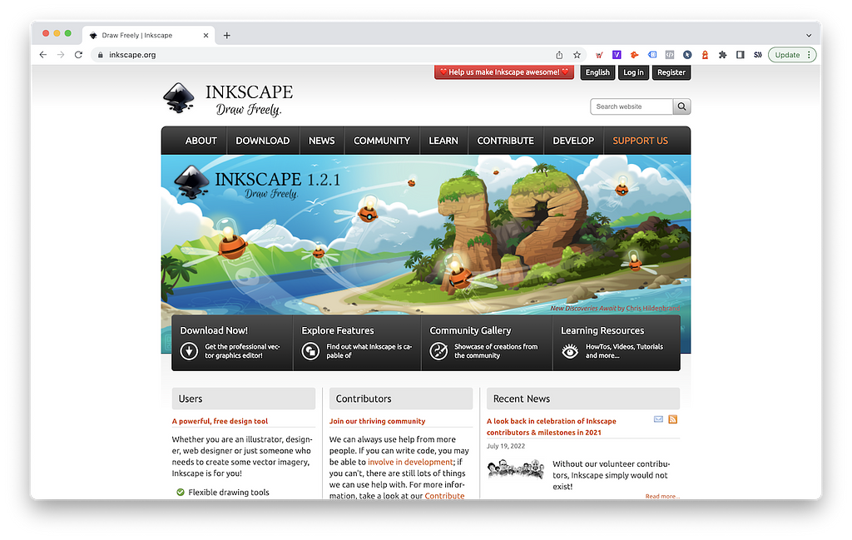Screen dimensions: 852x540
Task: Click the Log in button
Action: (633, 72)
